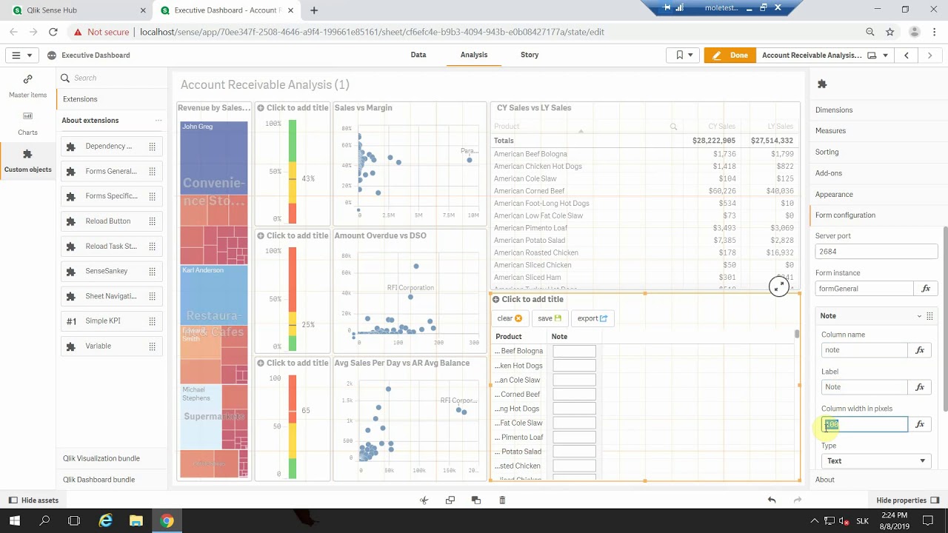The height and width of the screenshot is (533, 948).
Task: Switch to the Story tab
Action: (x=530, y=55)
